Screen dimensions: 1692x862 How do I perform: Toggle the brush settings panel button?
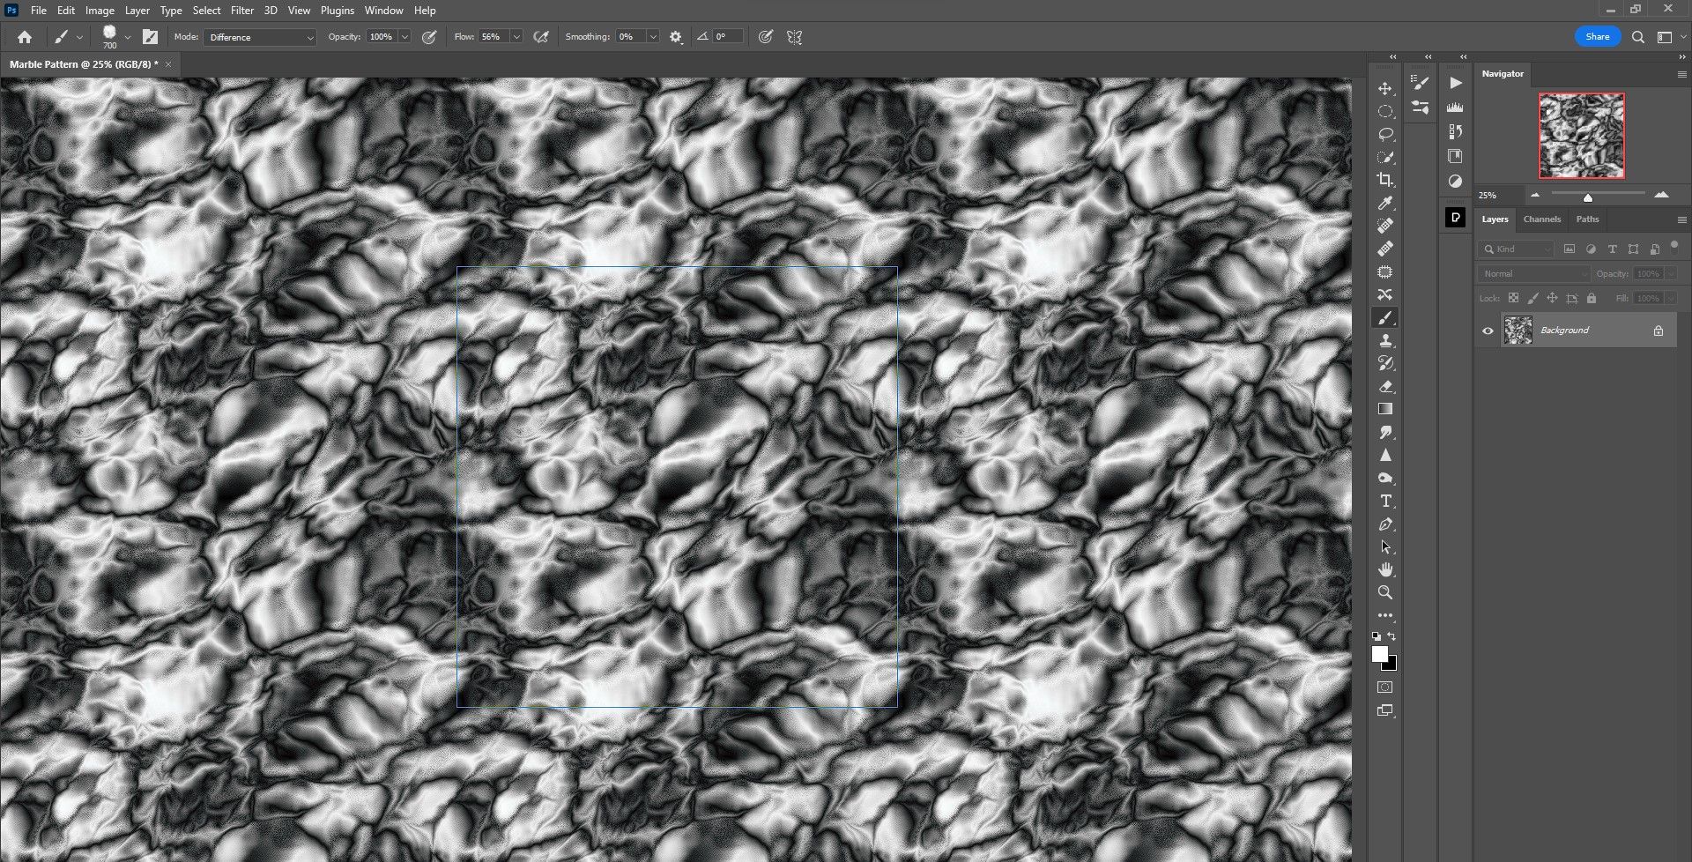pyautogui.click(x=151, y=37)
